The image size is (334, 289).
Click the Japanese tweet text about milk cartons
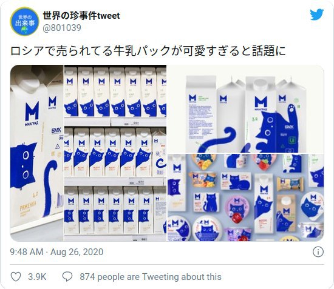click(x=148, y=51)
